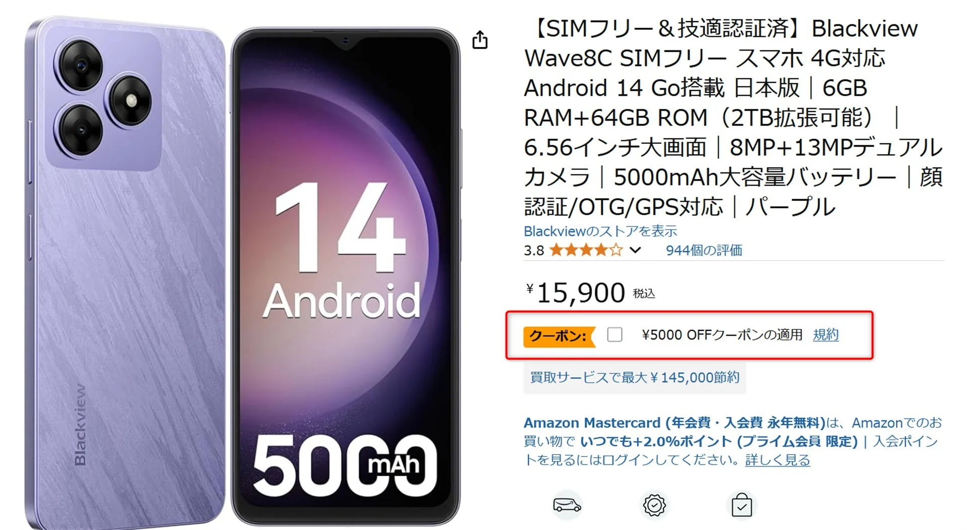Tick the ¥5000 OFF coupon checkbox
This screenshot has width=967, height=530.
(x=614, y=334)
